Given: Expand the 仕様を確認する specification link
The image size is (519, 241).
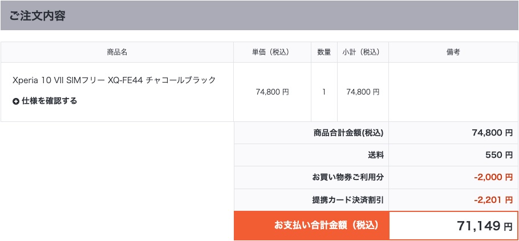Looking at the screenshot, I should click(x=49, y=101).
